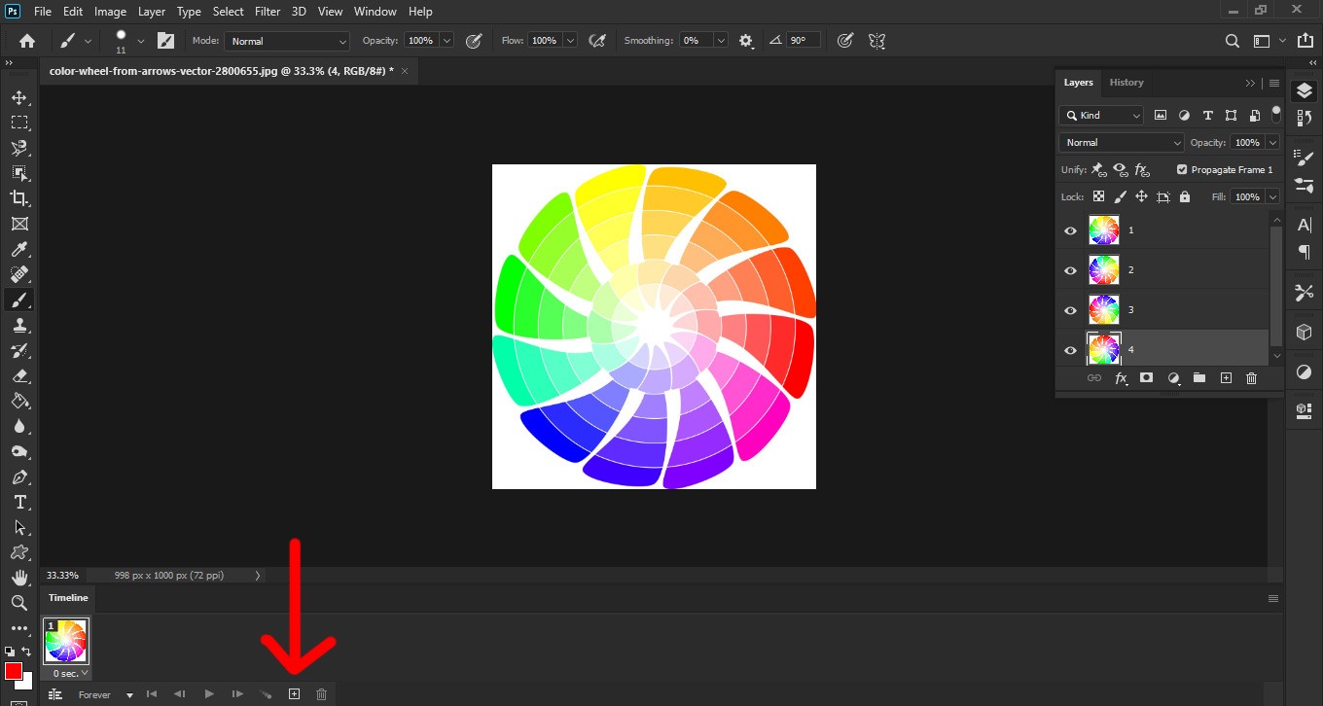Switch to the History tab
Image resolution: width=1323 pixels, height=706 pixels.
1126,83
